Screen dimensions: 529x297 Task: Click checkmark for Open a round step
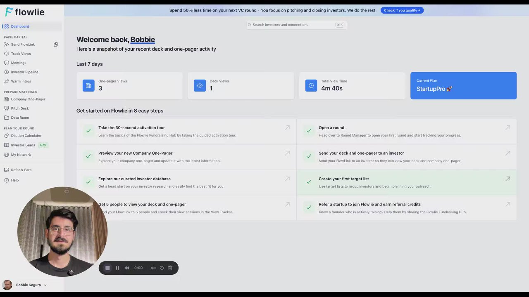pos(309,131)
